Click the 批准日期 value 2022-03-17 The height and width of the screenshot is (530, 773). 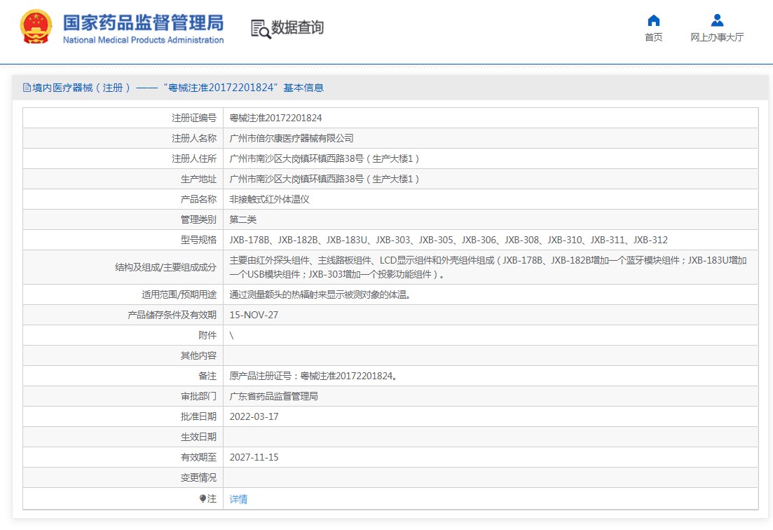(x=254, y=416)
